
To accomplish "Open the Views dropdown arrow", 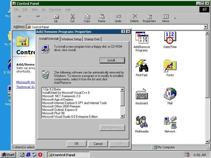I will (175, 18).
